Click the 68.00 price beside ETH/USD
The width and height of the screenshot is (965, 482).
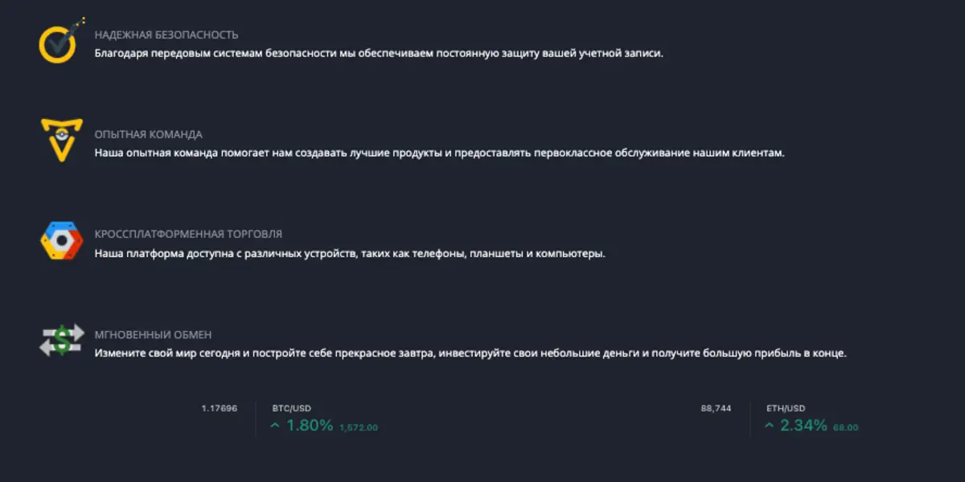coord(846,427)
